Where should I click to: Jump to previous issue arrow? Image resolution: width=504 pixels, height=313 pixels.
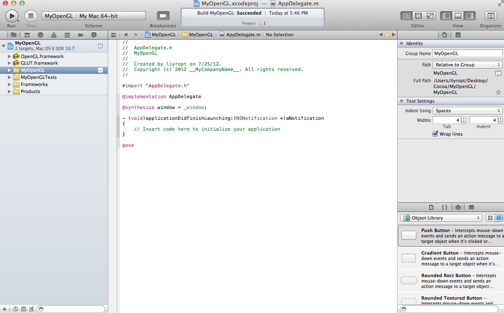380,35
